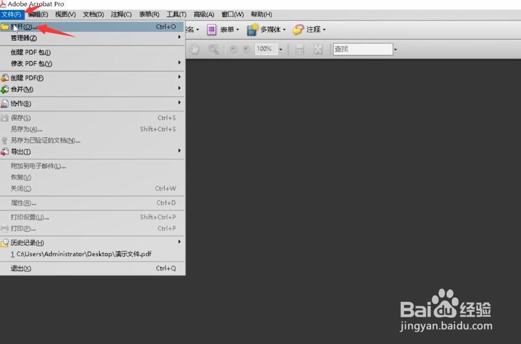Open the 文档(D) menu
This screenshot has width=521, height=344.
tap(93, 14)
